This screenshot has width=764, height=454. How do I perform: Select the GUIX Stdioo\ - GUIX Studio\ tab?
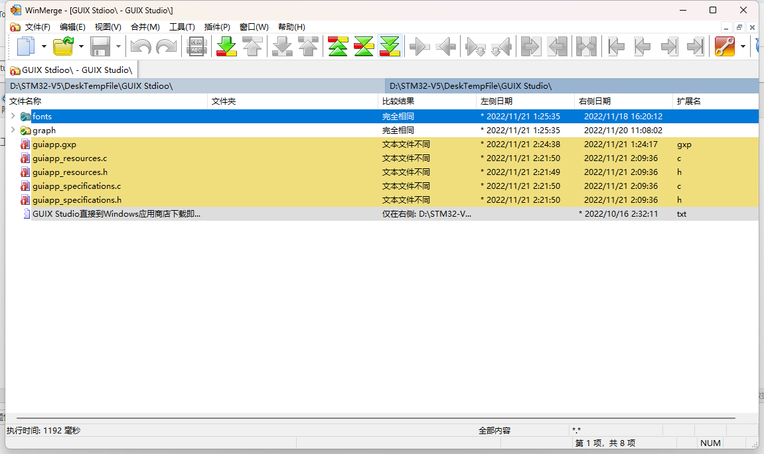point(72,70)
